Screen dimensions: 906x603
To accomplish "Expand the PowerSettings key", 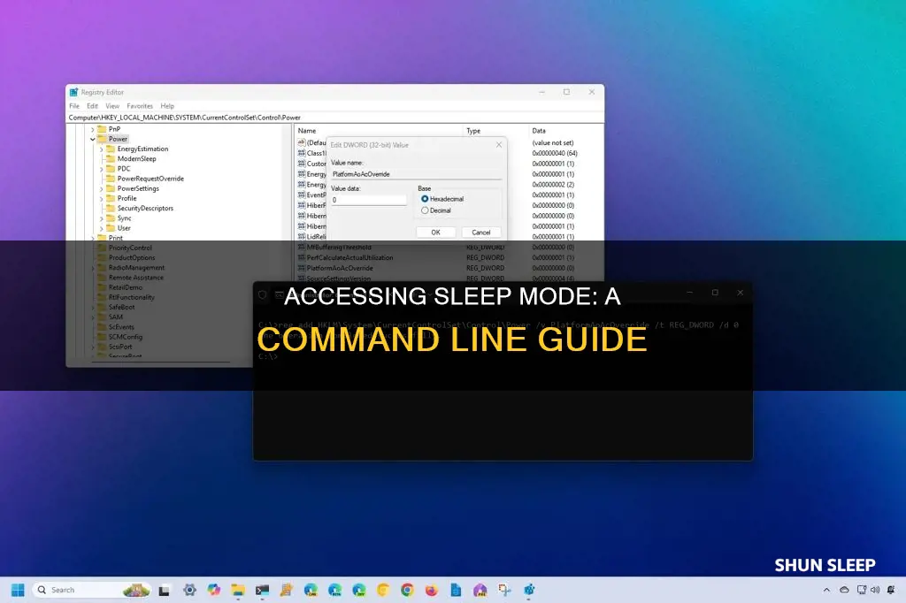I will [x=102, y=188].
